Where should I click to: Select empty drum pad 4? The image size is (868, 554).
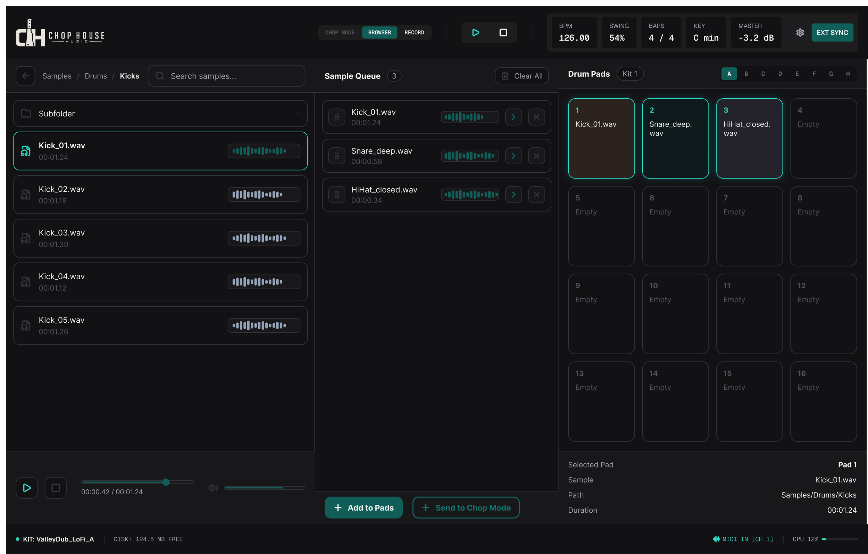click(823, 138)
